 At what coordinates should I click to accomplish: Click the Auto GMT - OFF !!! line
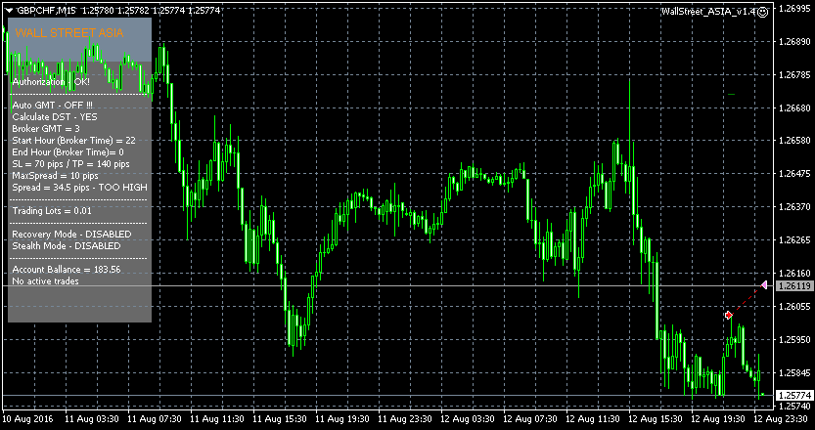(53, 106)
